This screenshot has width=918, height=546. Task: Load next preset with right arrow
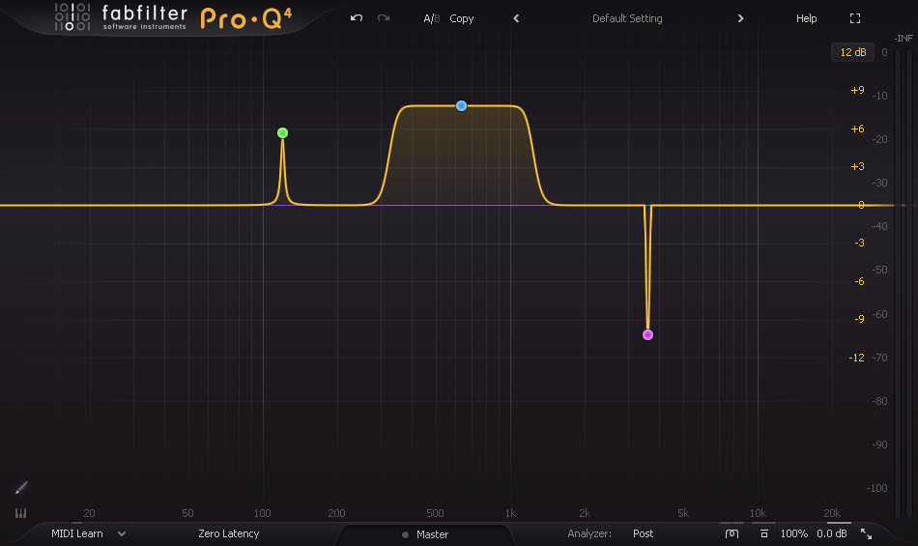click(x=740, y=18)
